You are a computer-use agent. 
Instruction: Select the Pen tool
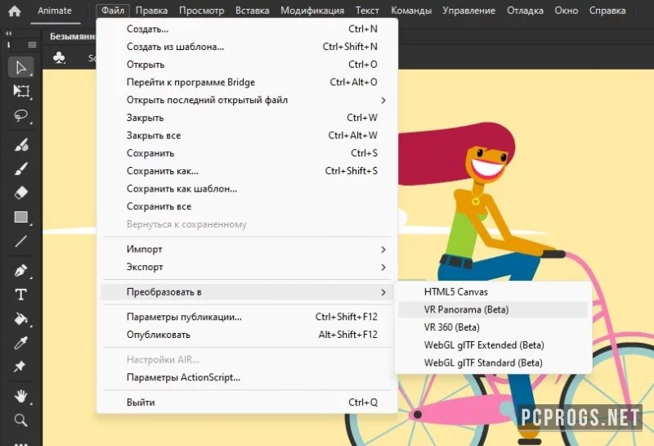point(21,271)
